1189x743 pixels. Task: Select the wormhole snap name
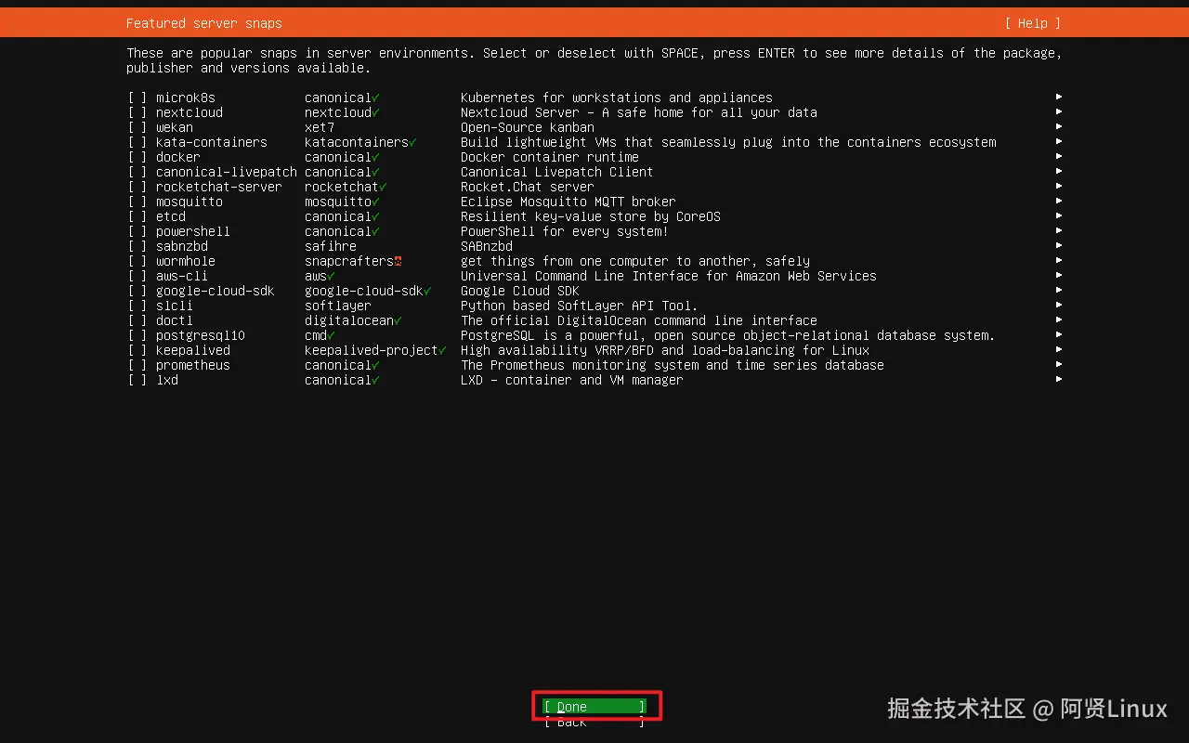point(186,261)
